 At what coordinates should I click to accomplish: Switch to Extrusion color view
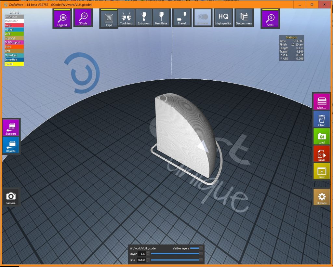[x=143, y=18]
